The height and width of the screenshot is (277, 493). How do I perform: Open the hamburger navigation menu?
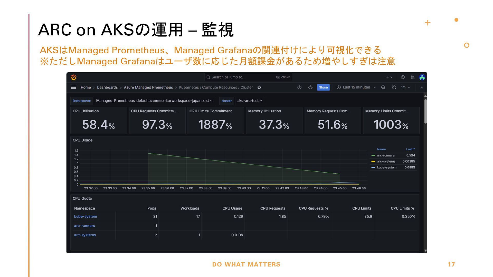(74, 87)
